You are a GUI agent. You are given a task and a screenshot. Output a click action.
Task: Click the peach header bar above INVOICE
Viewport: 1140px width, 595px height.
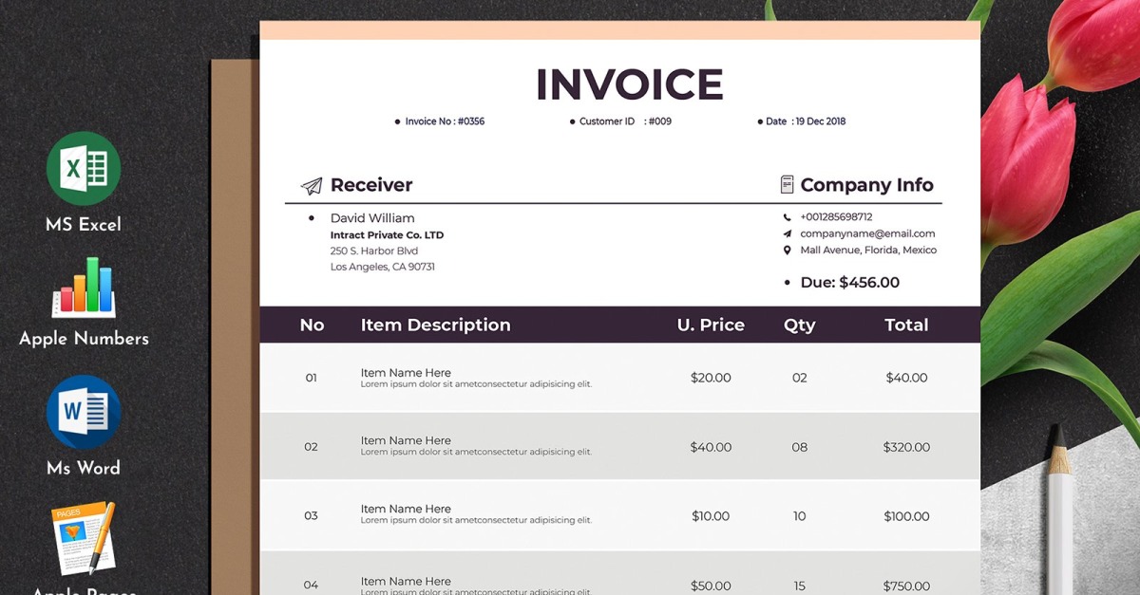pyautogui.click(x=619, y=30)
